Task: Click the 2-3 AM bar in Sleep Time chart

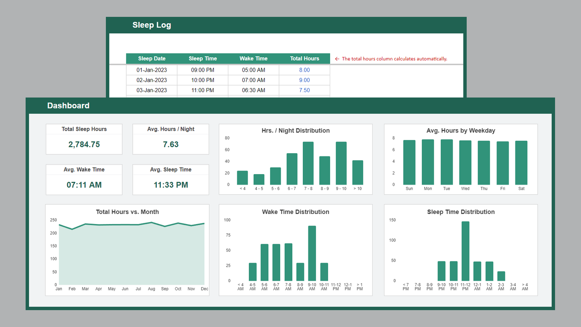Action: 501,276
